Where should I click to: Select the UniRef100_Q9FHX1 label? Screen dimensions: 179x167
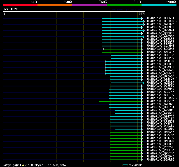coord(161,89)
